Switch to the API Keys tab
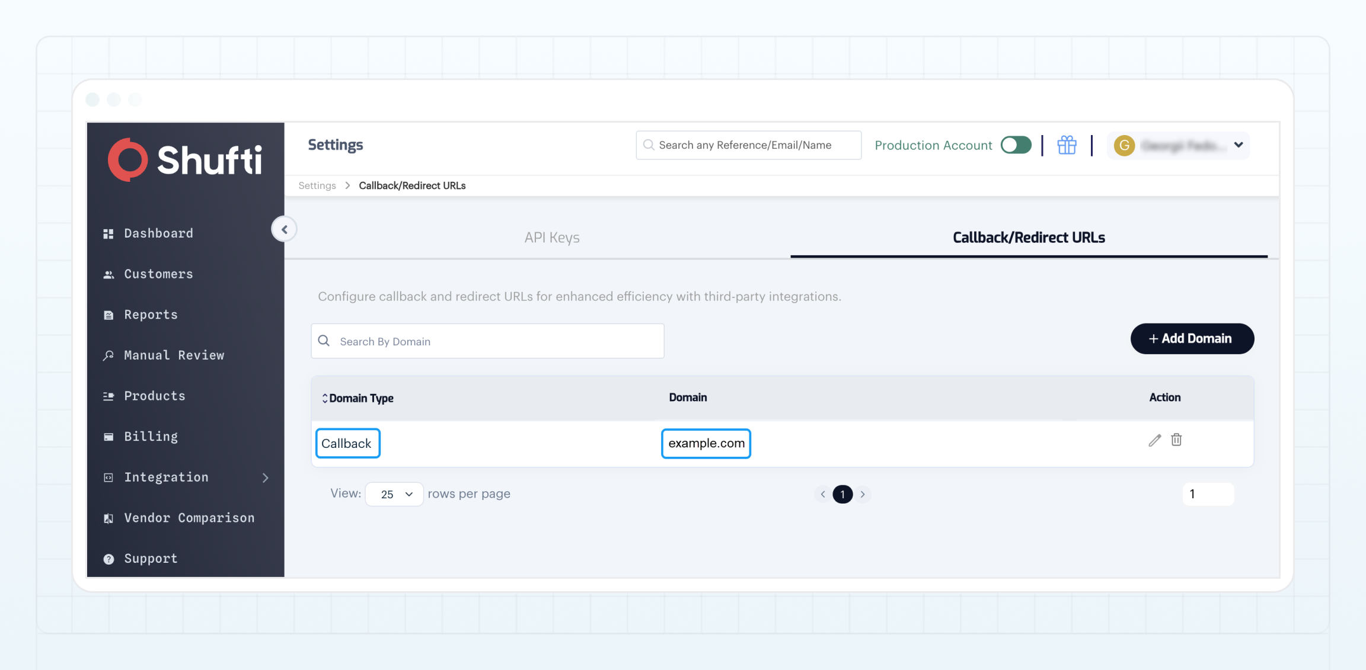Screen dimensions: 1366x670 click(551, 238)
